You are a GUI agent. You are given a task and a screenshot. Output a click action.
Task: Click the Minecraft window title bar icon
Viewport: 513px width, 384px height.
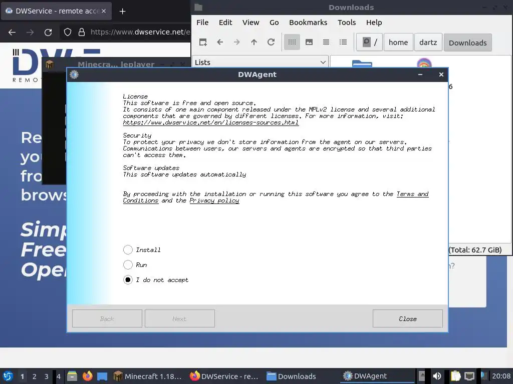coord(50,64)
